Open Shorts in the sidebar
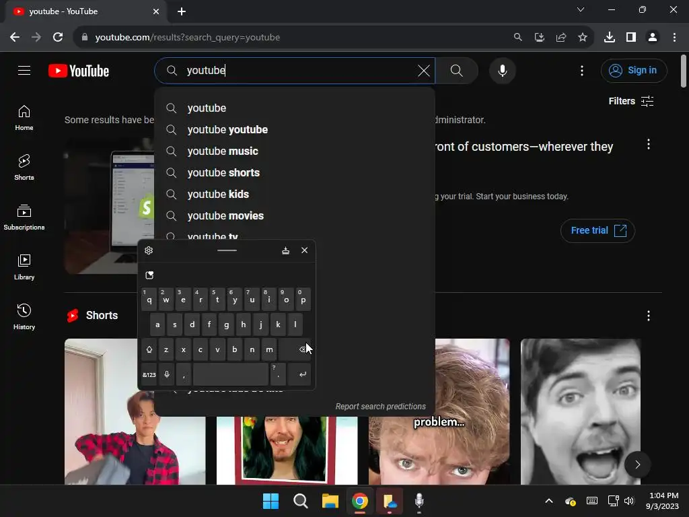Image resolution: width=689 pixels, height=517 pixels. click(x=24, y=168)
